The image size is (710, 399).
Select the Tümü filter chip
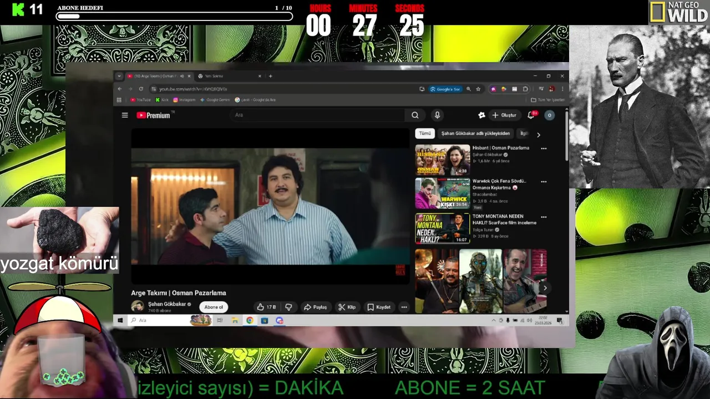(x=425, y=134)
